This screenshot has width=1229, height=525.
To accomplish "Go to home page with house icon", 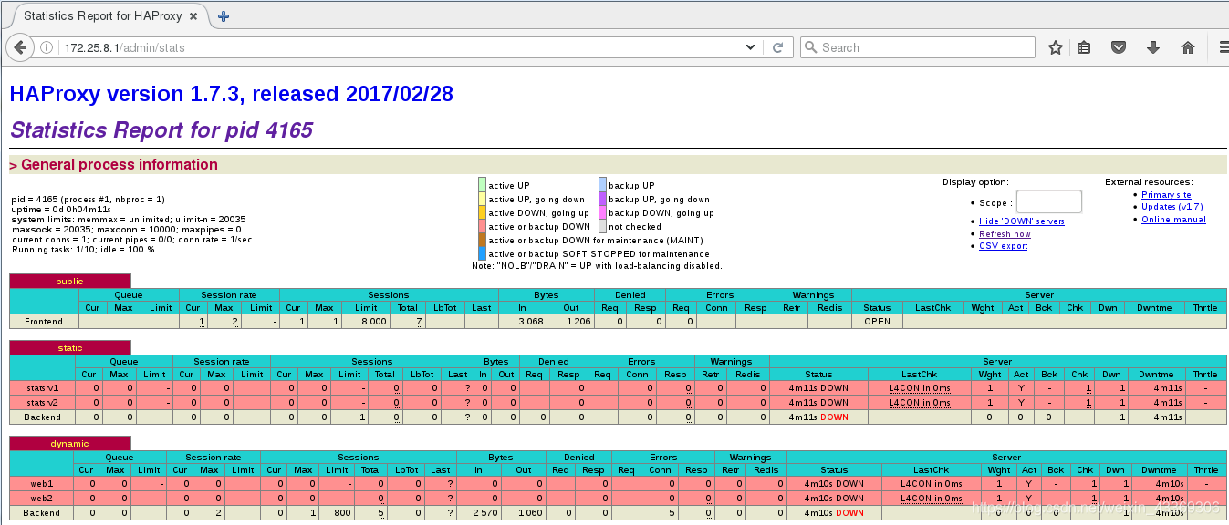I will pyautogui.click(x=1188, y=47).
